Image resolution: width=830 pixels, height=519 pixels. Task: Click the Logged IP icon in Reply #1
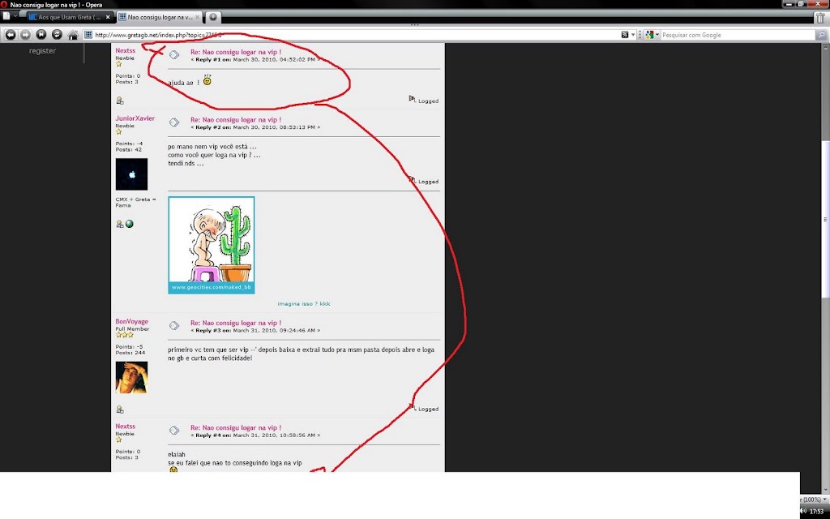coord(413,99)
